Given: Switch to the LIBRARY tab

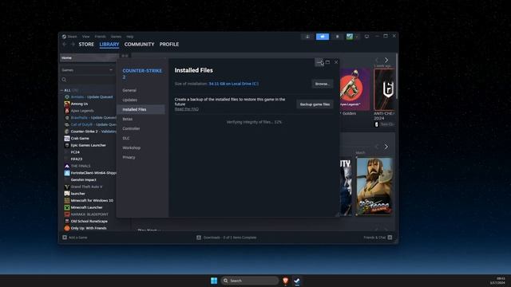Looking at the screenshot, I should (x=109, y=45).
